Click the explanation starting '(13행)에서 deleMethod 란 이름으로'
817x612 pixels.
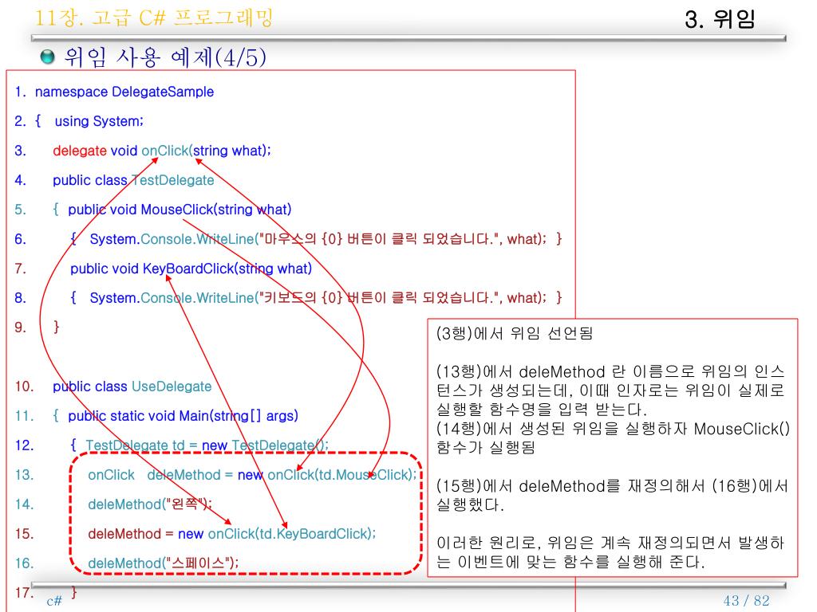tap(610, 390)
